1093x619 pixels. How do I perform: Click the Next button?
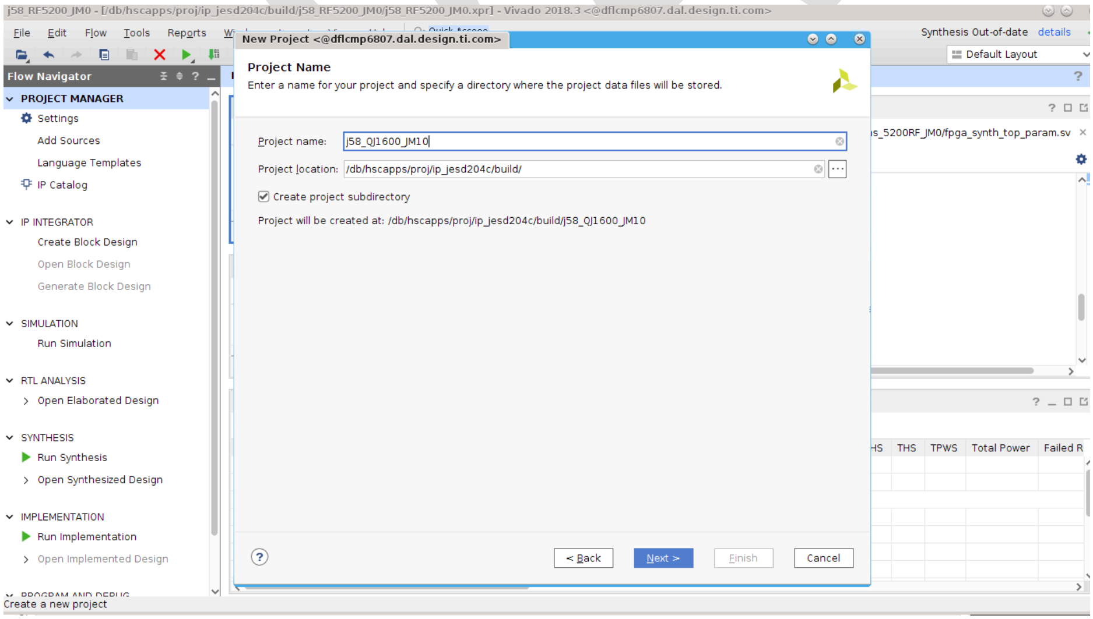click(663, 558)
